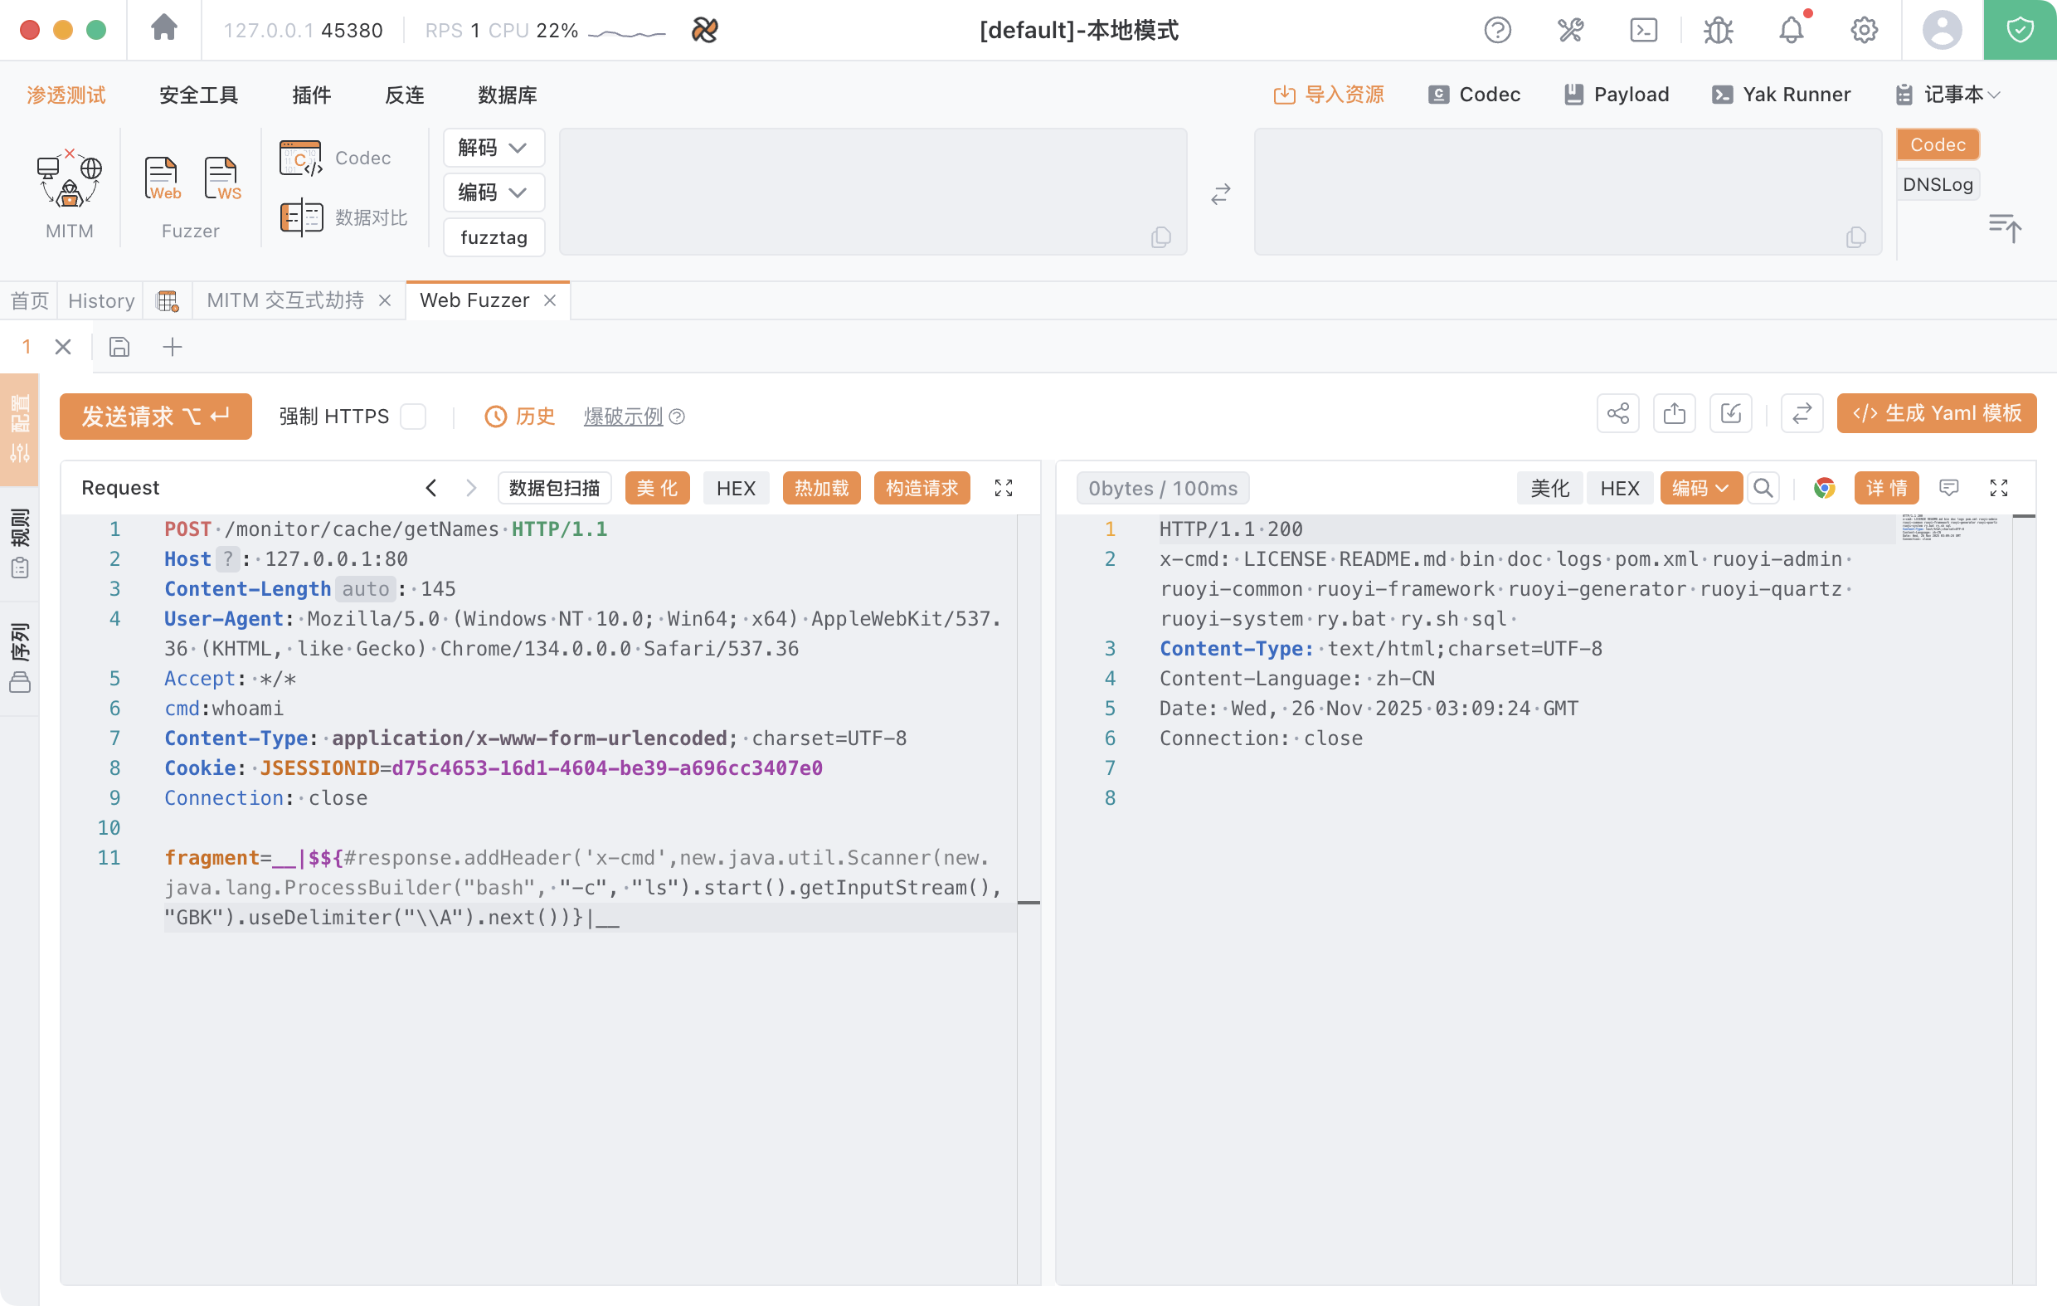This screenshot has height=1306, width=2057.
Task: Expand the 解码 dropdown
Action: point(493,148)
